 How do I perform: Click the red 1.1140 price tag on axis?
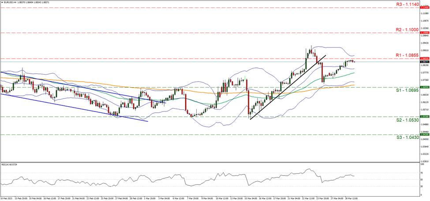[x=424, y=7]
